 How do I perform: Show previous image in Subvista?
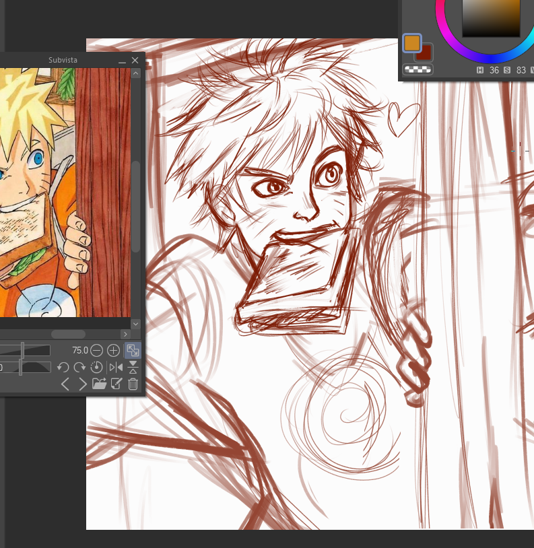(x=65, y=384)
